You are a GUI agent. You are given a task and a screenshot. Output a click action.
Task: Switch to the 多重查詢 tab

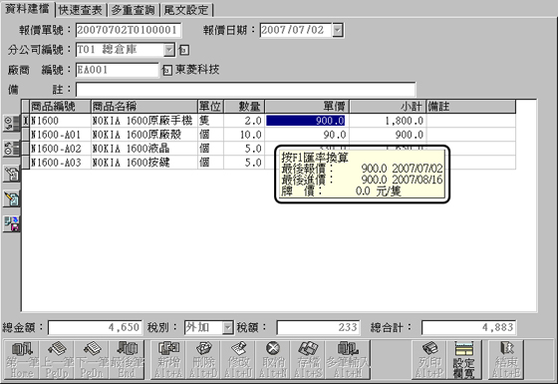(x=134, y=10)
